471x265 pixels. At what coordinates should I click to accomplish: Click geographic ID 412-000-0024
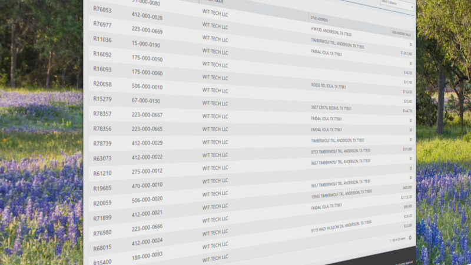pos(147,241)
